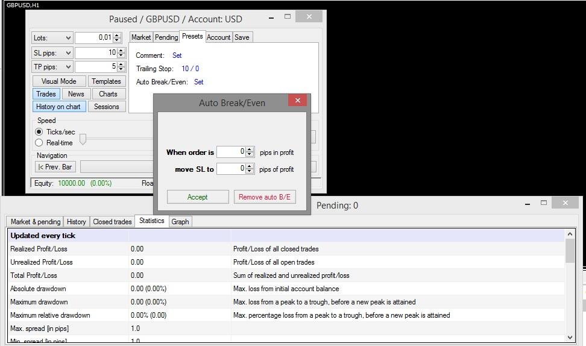Switch to the Graph tab

180,222
